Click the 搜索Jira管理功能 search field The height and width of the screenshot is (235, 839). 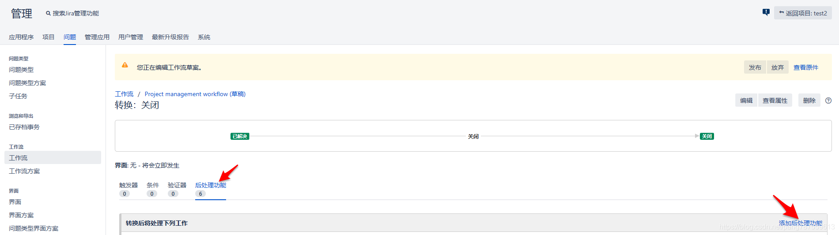pos(76,14)
